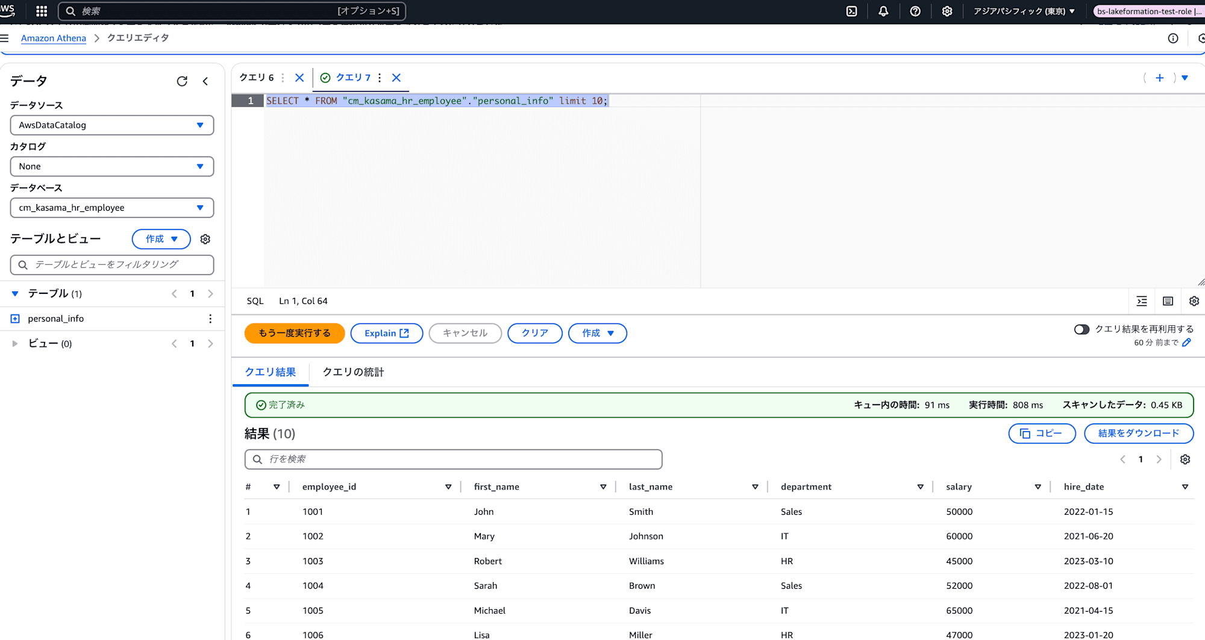Go to previous tables page
This screenshot has width=1205, height=640.
click(174, 294)
